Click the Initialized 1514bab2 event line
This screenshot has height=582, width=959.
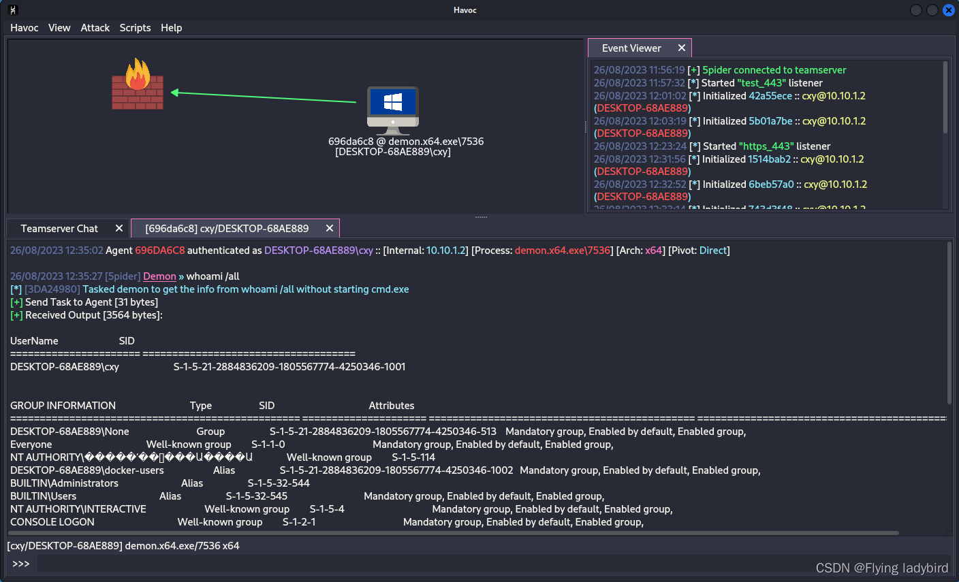[729, 165]
